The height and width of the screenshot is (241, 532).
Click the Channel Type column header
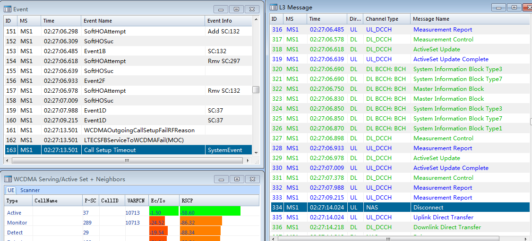(386, 19)
